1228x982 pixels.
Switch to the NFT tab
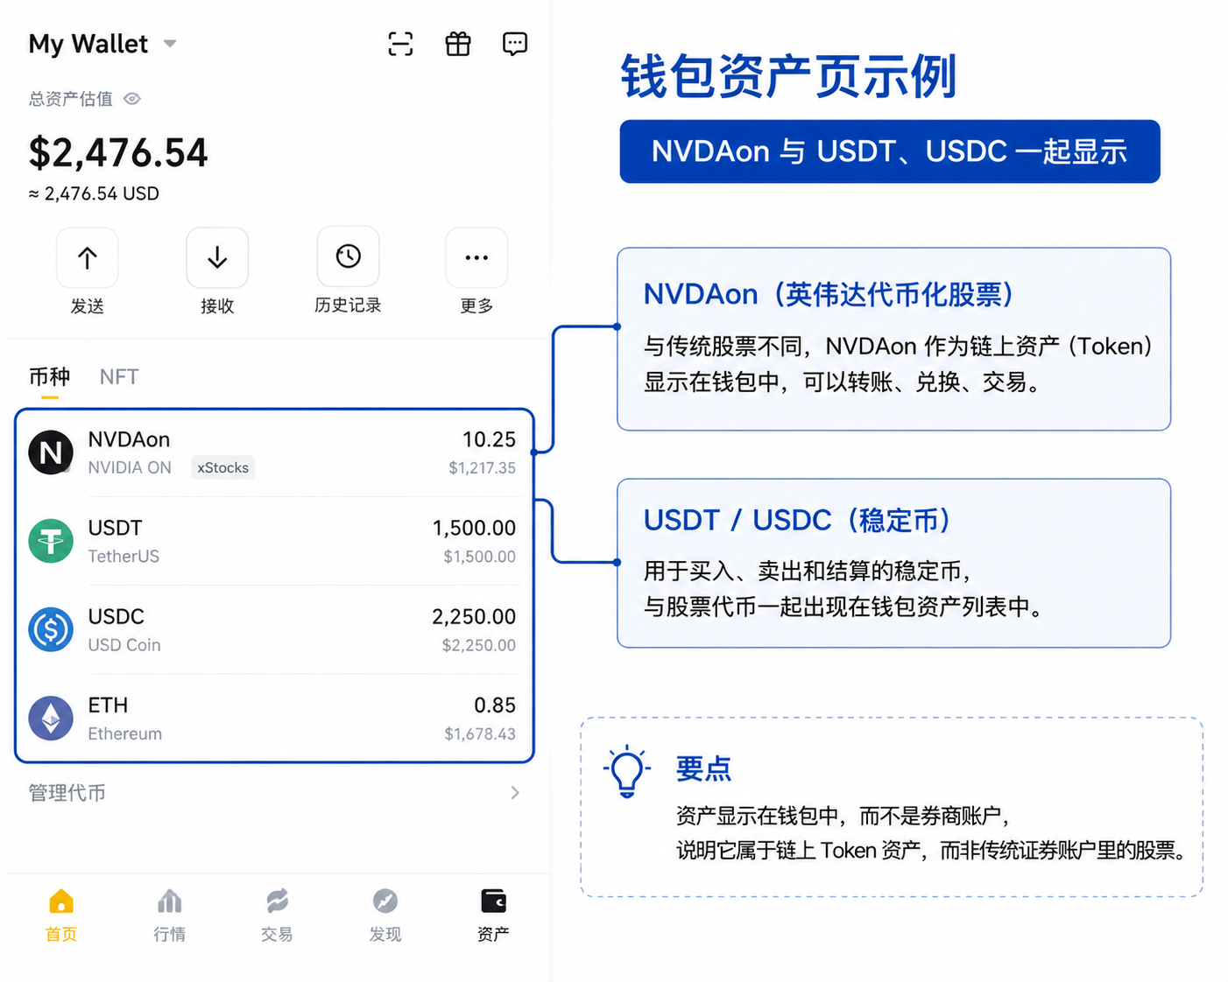(x=119, y=377)
